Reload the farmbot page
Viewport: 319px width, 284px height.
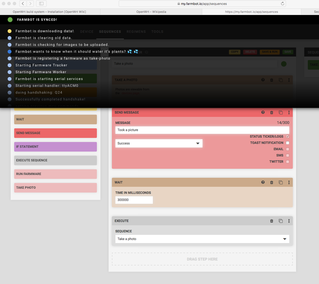click(x=282, y=4)
